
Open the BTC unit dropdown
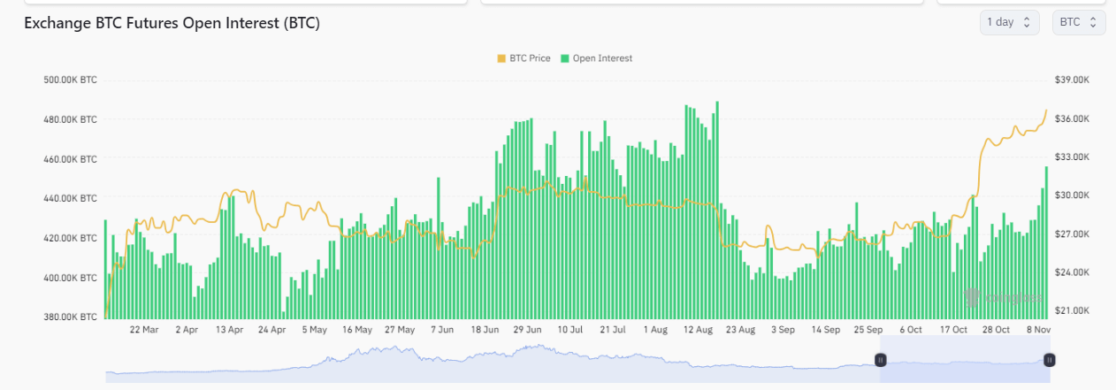[x=1078, y=22]
